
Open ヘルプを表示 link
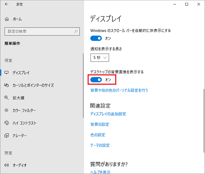[x=100, y=172]
